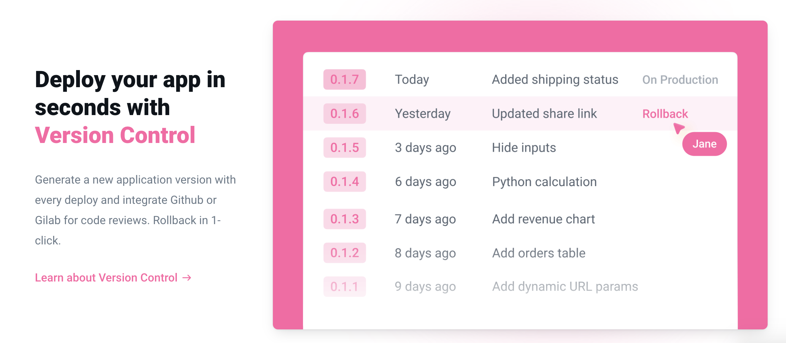Select the Add orders table entry

[538, 253]
